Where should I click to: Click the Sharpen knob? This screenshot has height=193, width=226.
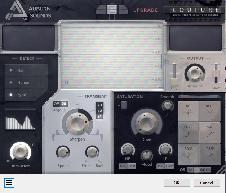(77, 124)
